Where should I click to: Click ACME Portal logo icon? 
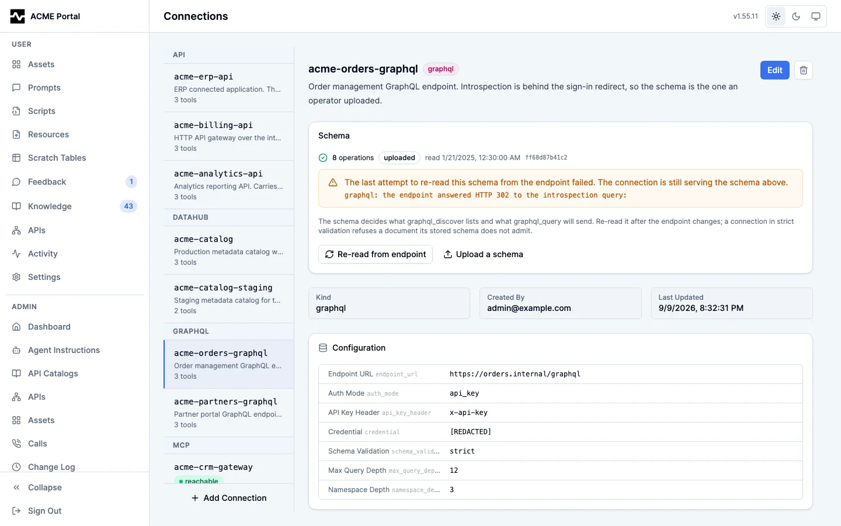(18, 16)
